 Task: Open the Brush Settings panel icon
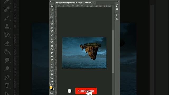117,15
